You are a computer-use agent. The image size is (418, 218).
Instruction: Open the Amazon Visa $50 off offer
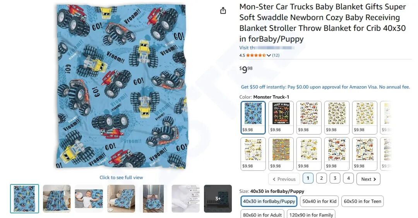pyautogui.click(x=325, y=87)
